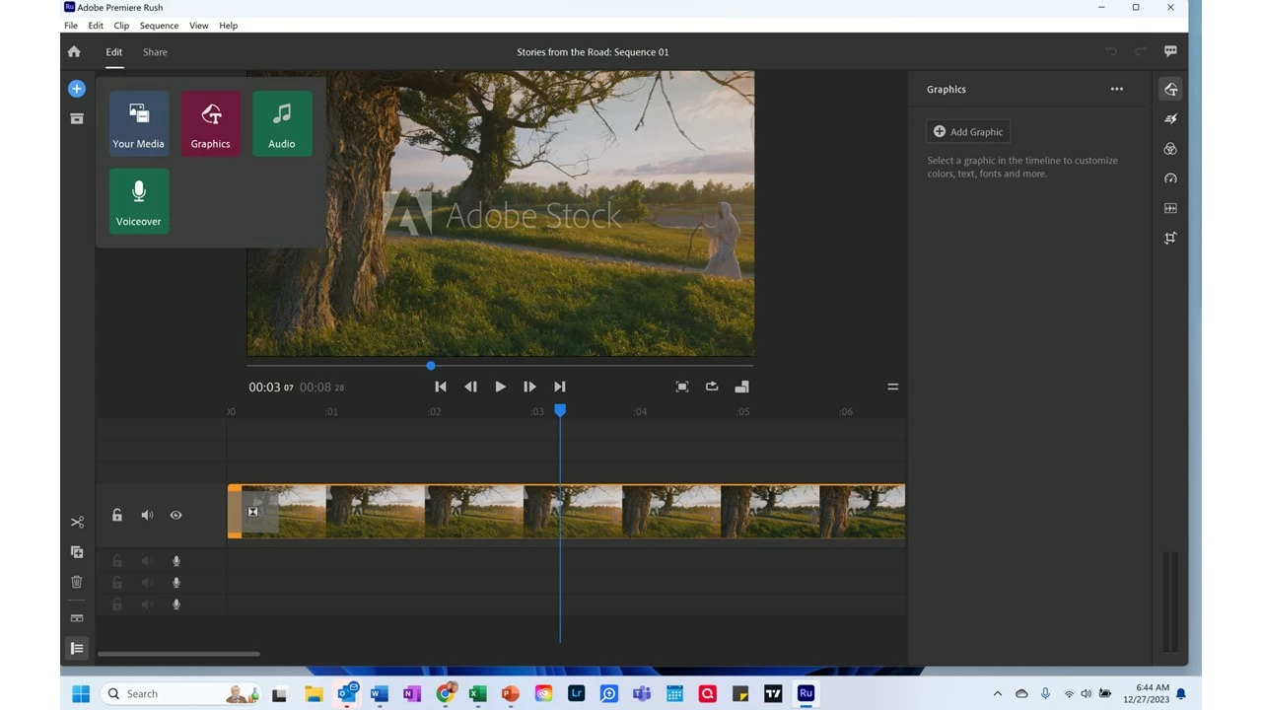
Task: Go to the Home screen icon
Action: [x=74, y=52]
